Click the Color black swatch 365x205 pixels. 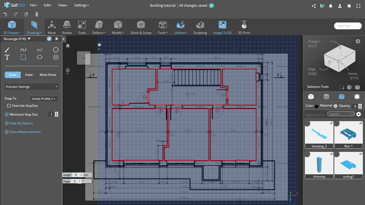pos(316,106)
